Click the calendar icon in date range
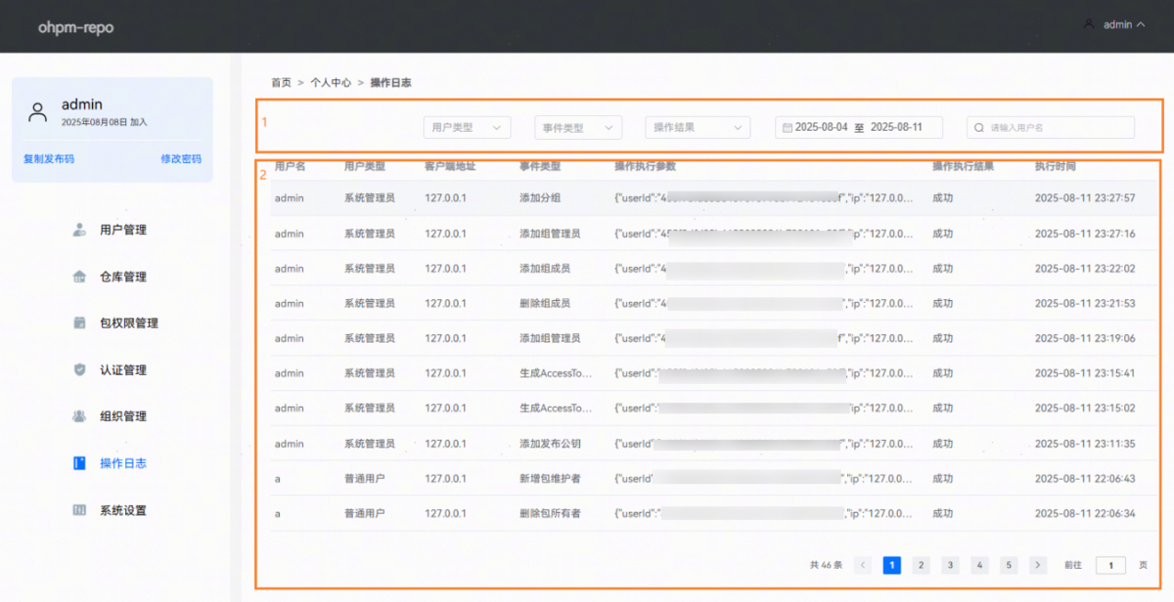 point(787,127)
